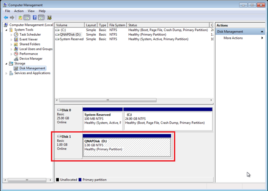
Task: Expand Local Users and Groups node
Action: [x=11, y=49]
